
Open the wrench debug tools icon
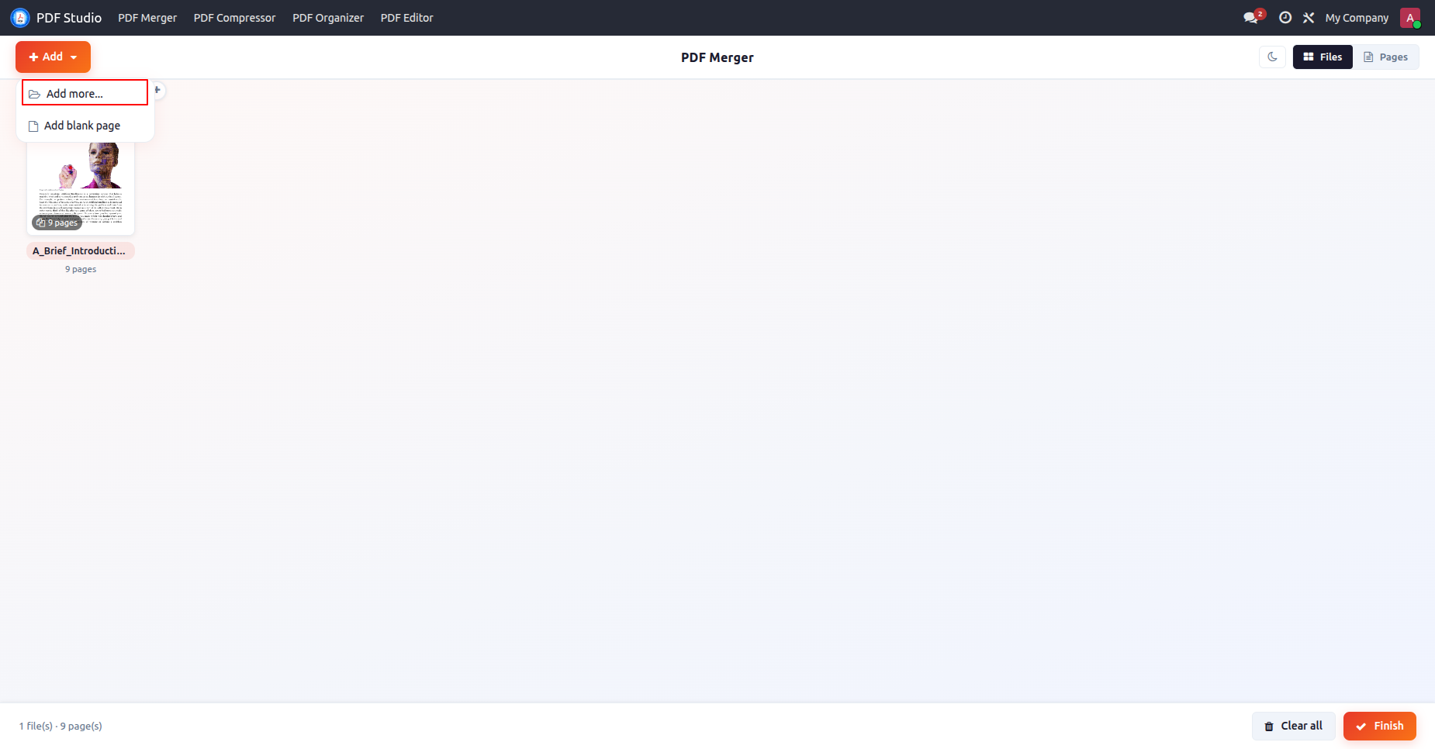coord(1309,18)
